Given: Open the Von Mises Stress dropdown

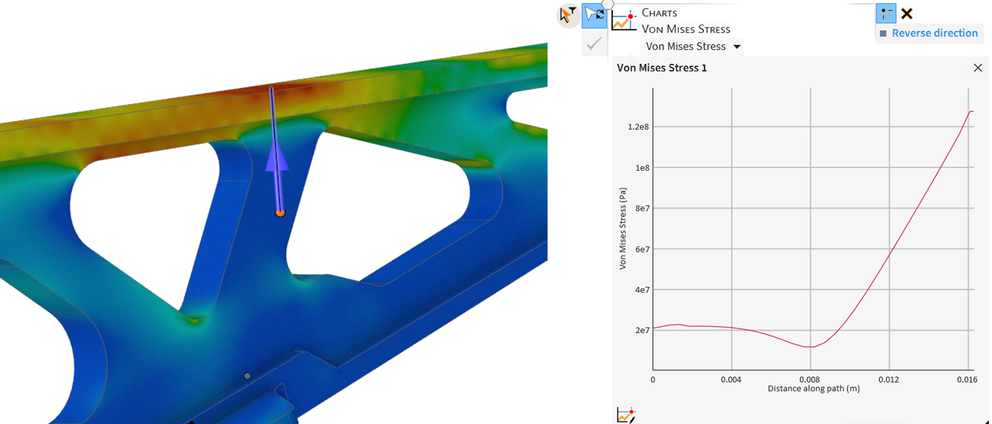Looking at the screenshot, I should coord(693,46).
